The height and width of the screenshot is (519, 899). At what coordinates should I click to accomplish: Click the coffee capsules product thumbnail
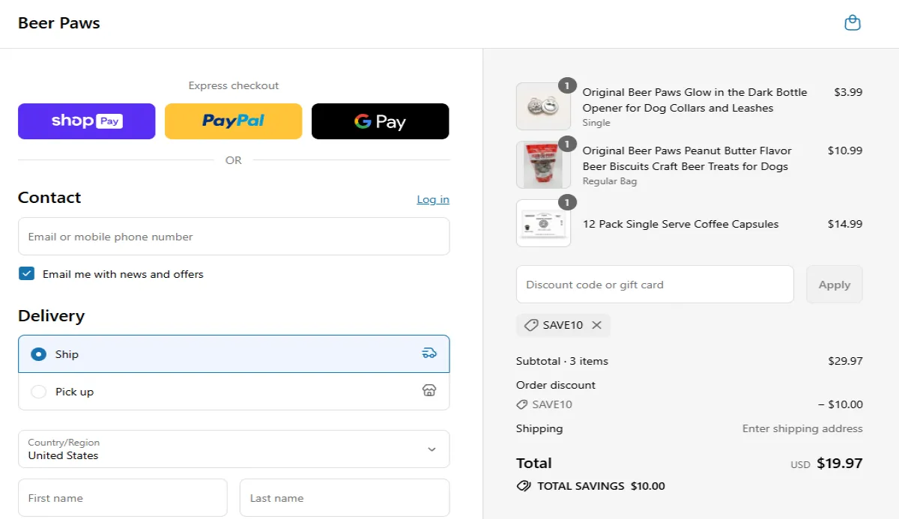(543, 223)
